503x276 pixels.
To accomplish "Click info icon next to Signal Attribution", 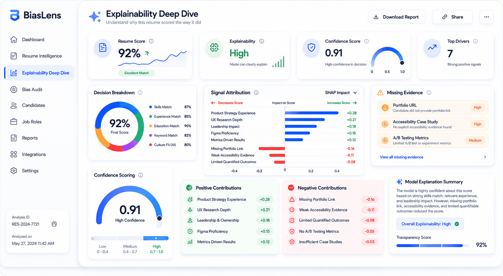I will [256, 93].
